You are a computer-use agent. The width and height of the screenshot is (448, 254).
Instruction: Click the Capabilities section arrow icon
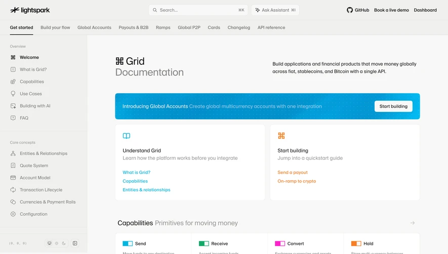[413, 223]
